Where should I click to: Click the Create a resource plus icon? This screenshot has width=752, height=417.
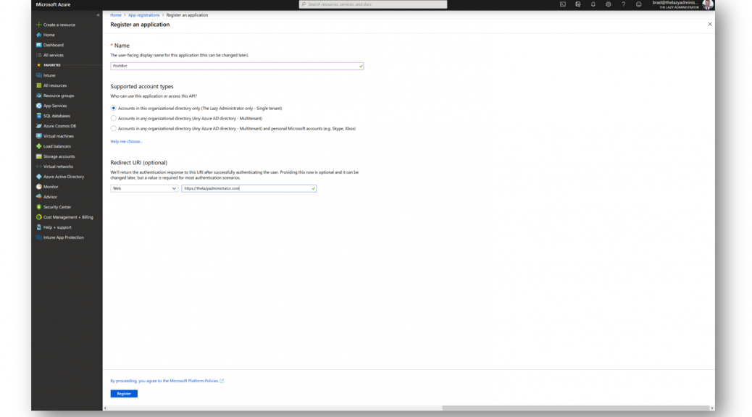(x=39, y=25)
